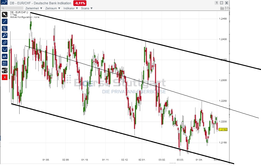Select the arrow pointer tool
The width and height of the screenshot is (261, 166).
tap(5, 15)
